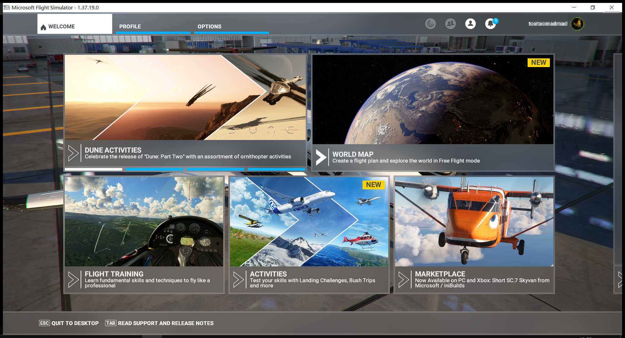Open the WELCOME home tab
The image size is (625, 338).
click(x=75, y=24)
